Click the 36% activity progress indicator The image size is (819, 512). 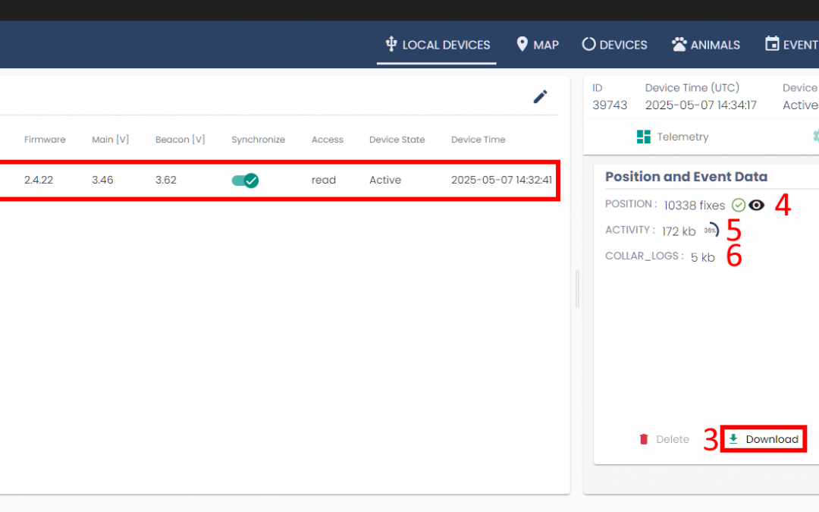pos(711,231)
